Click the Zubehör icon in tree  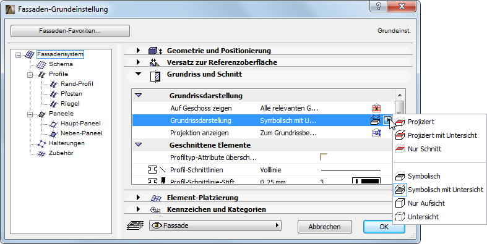41,153
